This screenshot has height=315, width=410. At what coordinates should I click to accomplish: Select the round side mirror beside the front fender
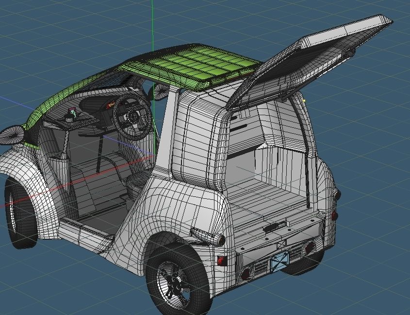click(x=12, y=135)
